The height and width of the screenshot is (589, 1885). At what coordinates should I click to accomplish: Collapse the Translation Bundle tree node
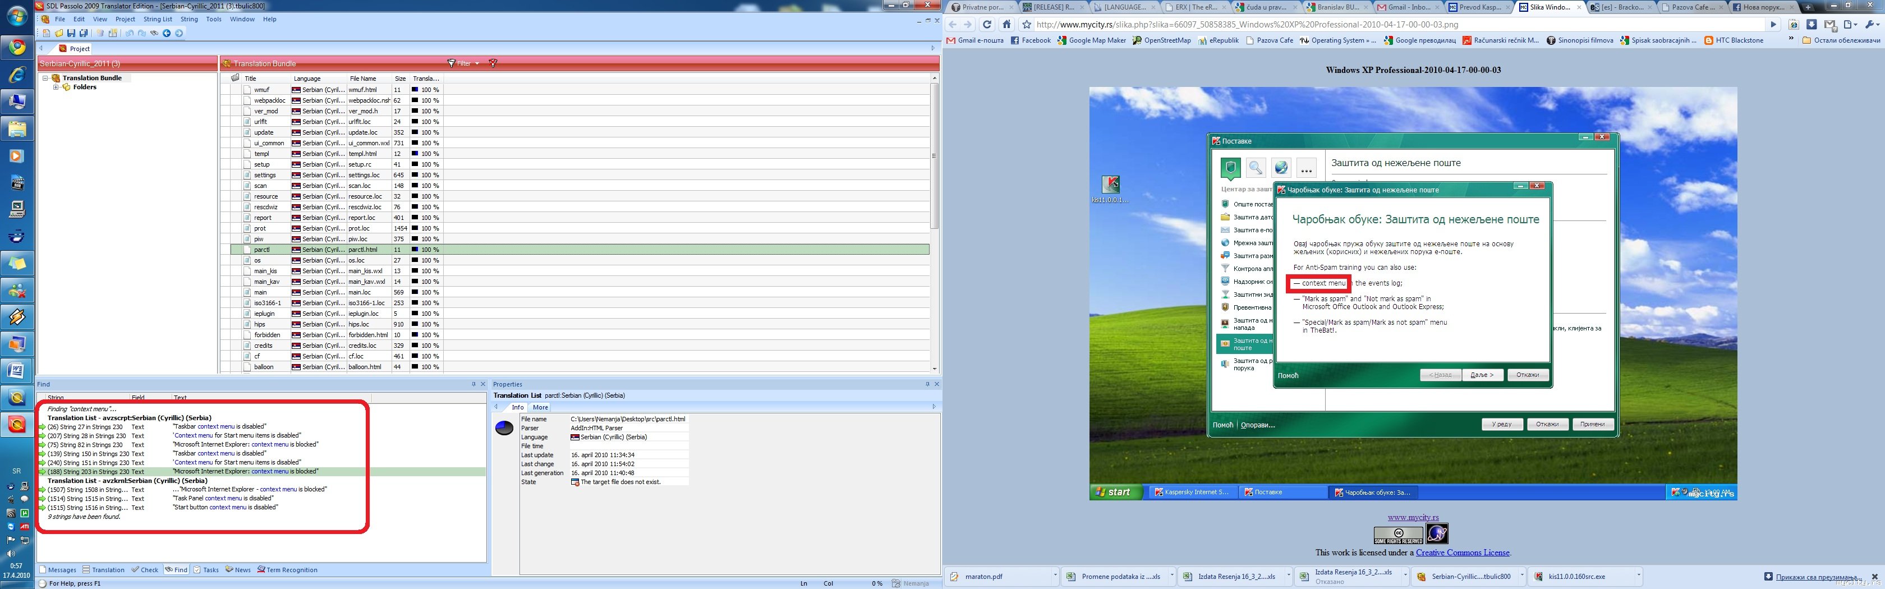point(45,77)
